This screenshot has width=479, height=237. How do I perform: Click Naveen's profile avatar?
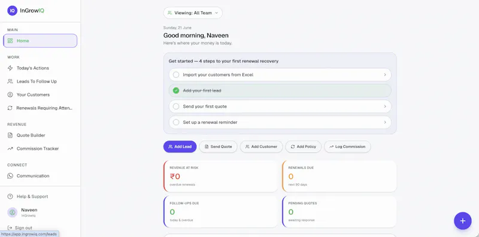(x=13, y=212)
